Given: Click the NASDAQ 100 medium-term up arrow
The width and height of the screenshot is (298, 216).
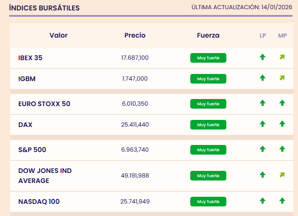Looking at the screenshot, I should [x=282, y=201].
